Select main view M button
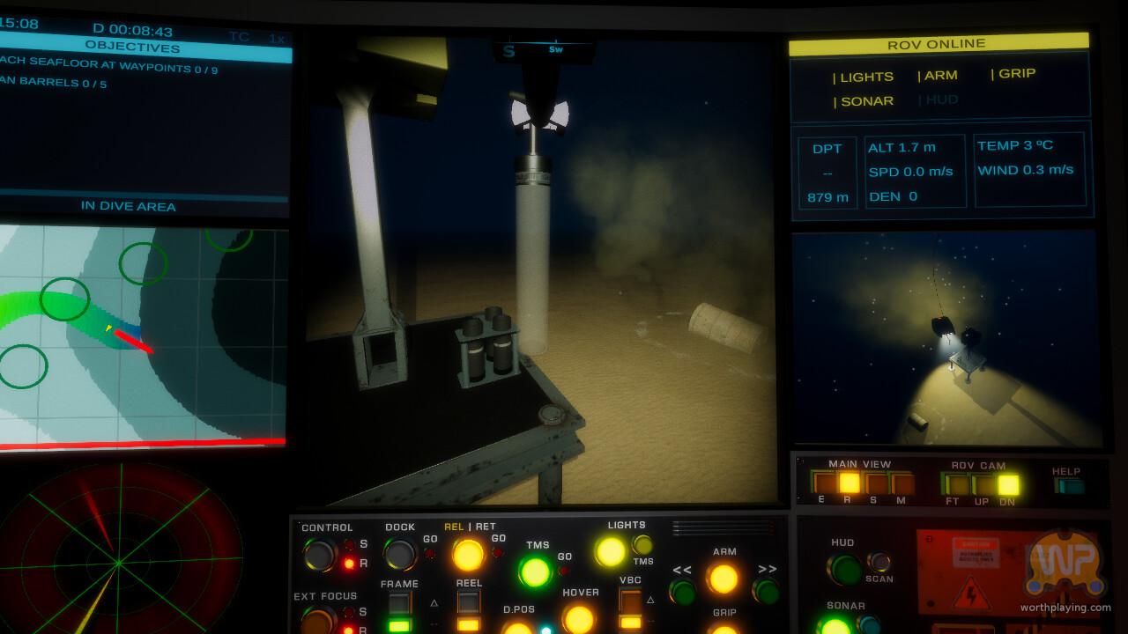Viewport: 1128px width, 634px height. (902, 483)
